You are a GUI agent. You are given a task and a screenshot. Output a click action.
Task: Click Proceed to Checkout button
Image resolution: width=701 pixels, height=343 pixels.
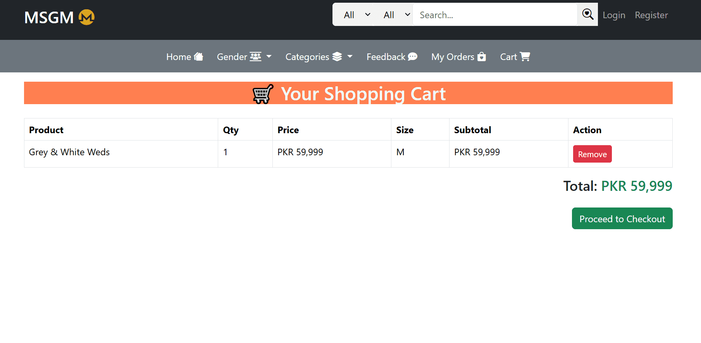(x=622, y=219)
